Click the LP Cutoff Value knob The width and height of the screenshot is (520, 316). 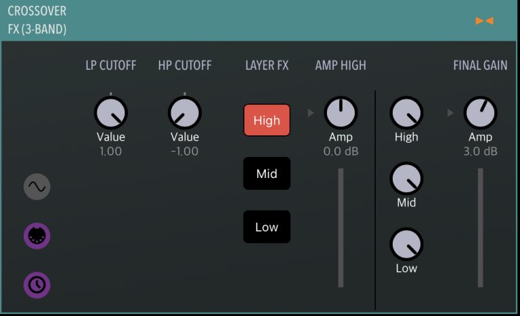click(111, 113)
